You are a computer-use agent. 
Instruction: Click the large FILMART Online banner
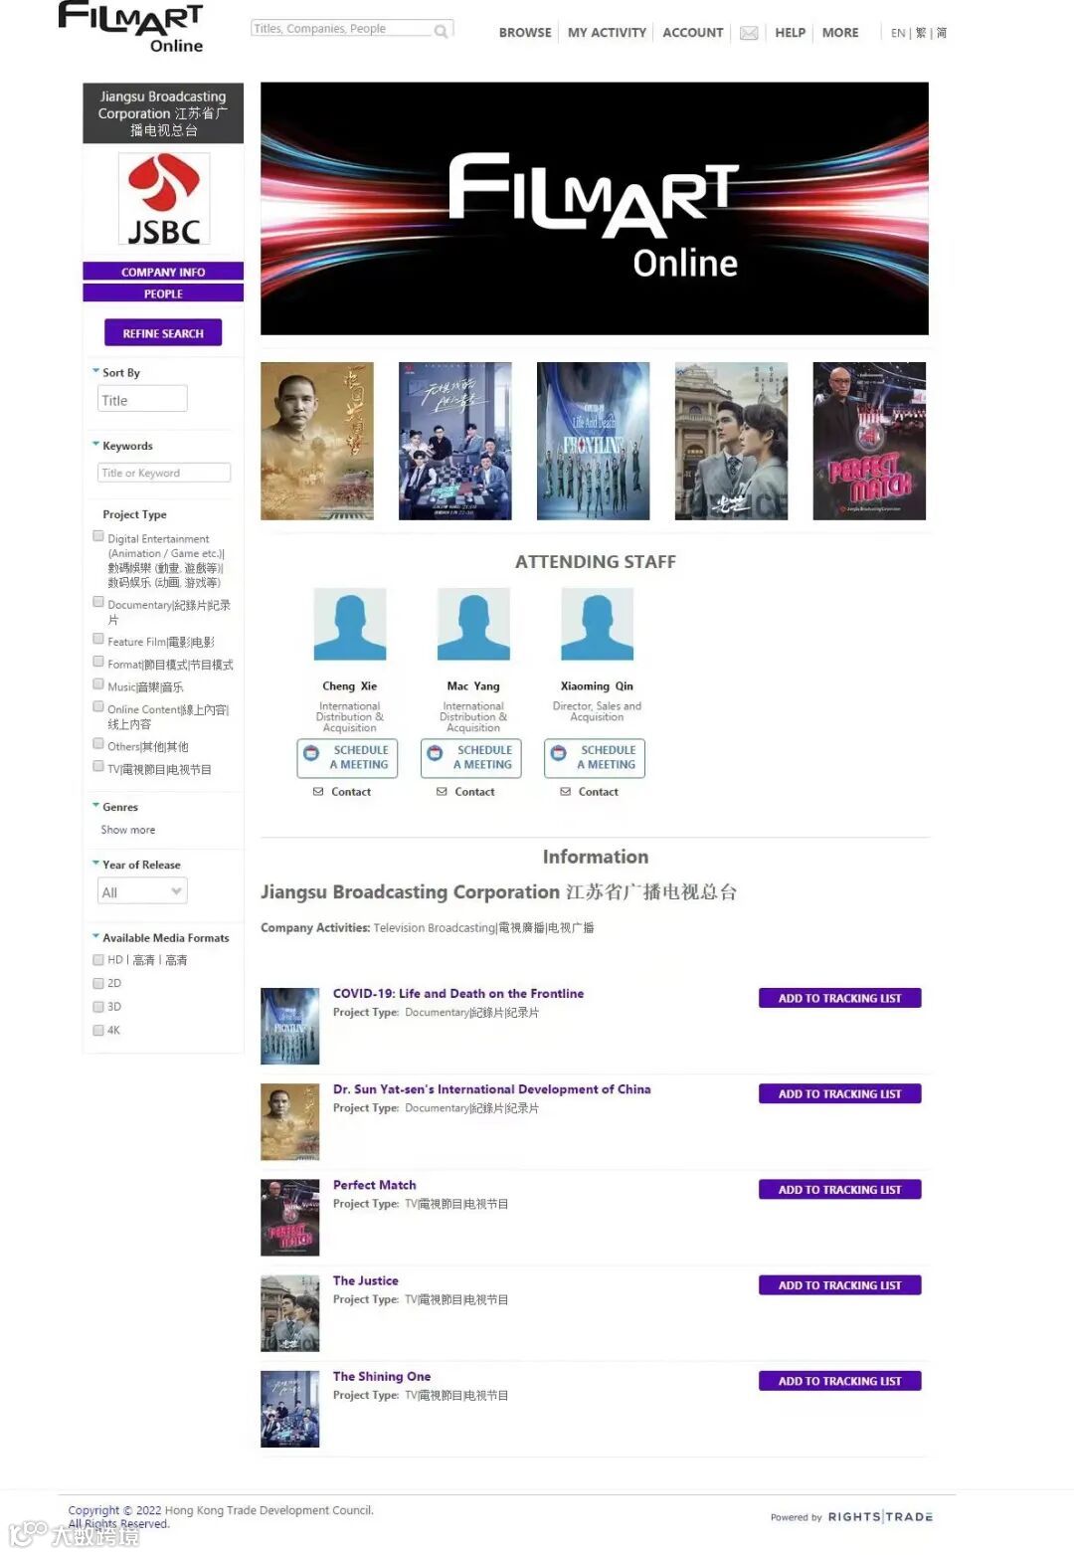[595, 209]
